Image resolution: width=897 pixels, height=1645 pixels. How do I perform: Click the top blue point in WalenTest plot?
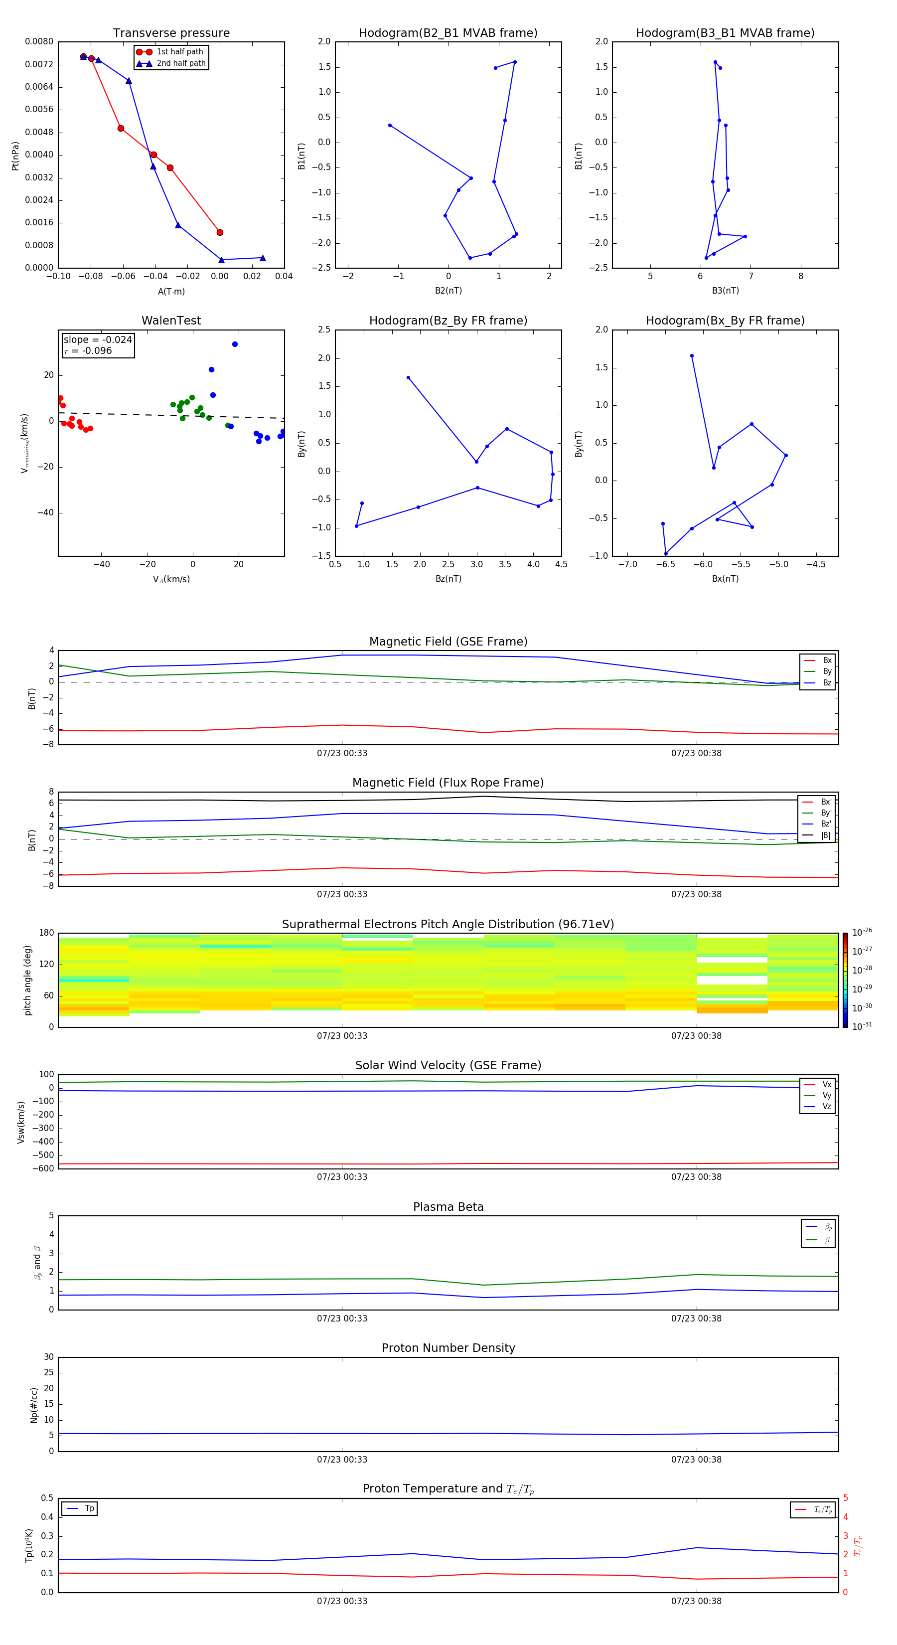click(x=235, y=344)
